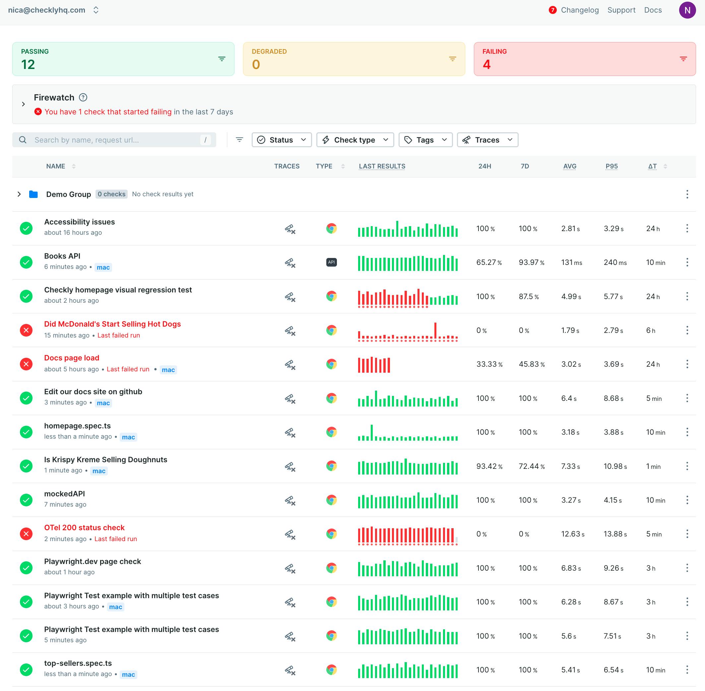Click the Docs page load failing icon

point(26,364)
